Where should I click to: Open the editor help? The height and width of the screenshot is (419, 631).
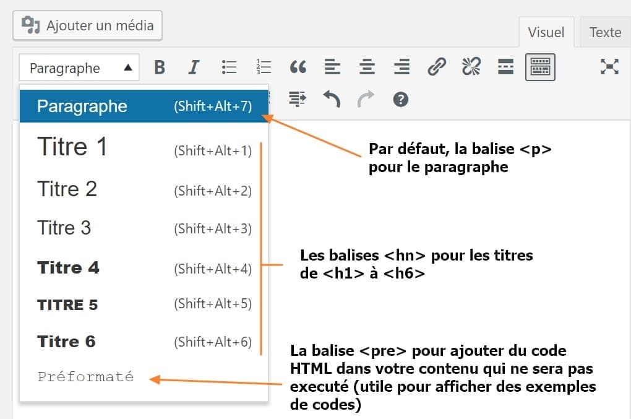tap(400, 98)
